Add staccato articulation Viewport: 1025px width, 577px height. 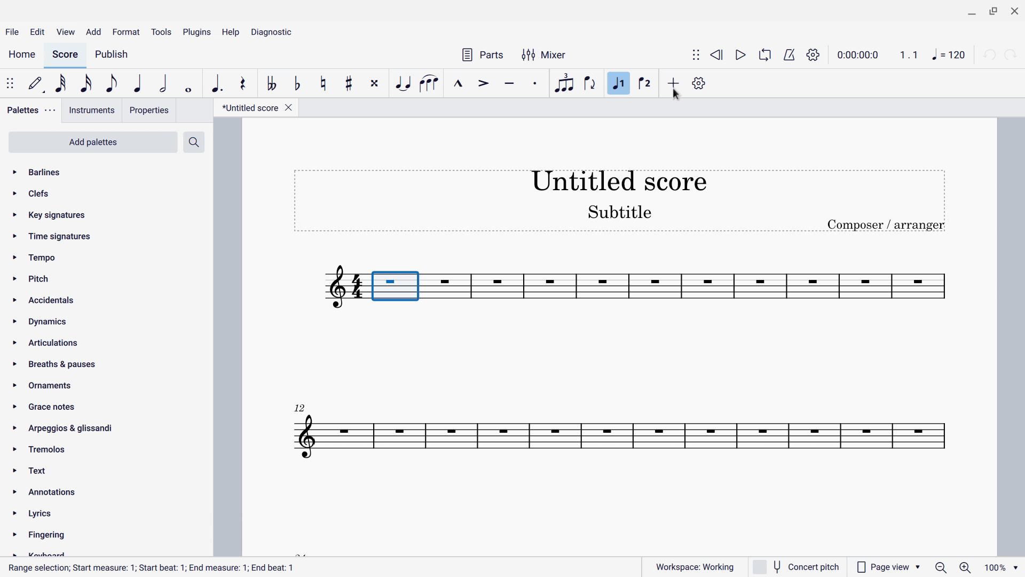pos(535,84)
